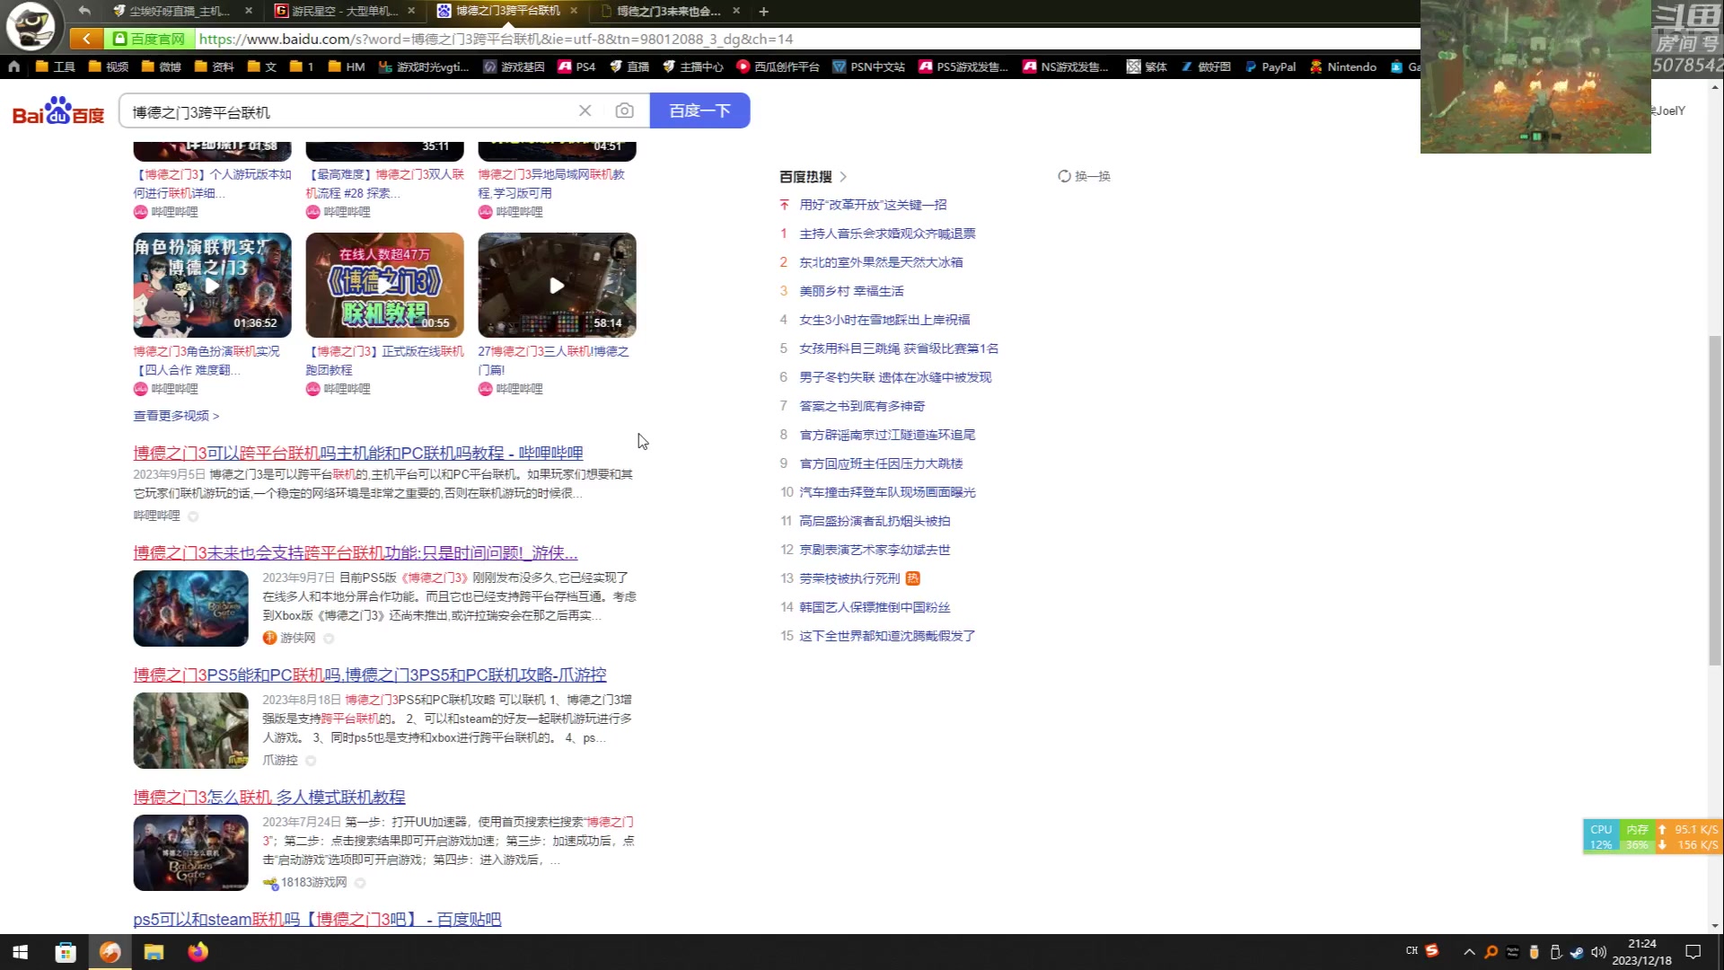
Task: Open File Explorer from the taskbar
Action: tap(154, 952)
